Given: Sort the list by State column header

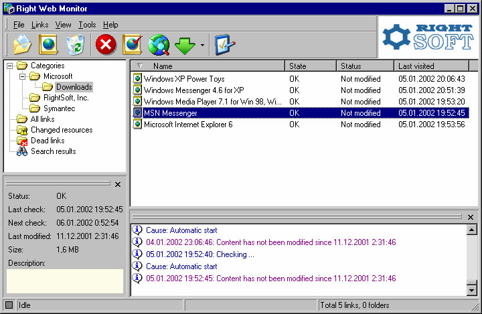Looking at the screenshot, I should tap(311, 66).
